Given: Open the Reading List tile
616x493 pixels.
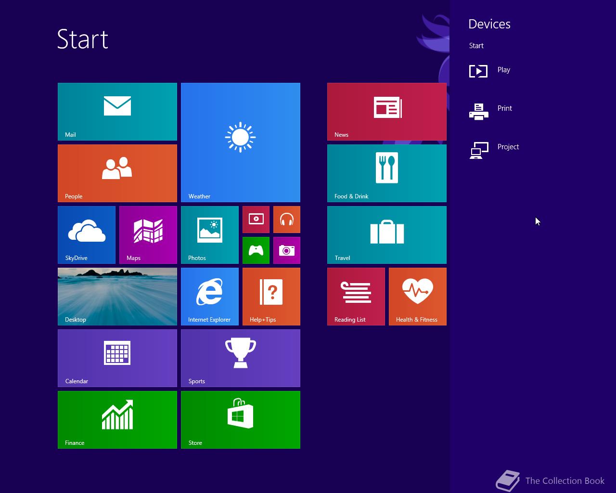Looking at the screenshot, I should point(356,297).
